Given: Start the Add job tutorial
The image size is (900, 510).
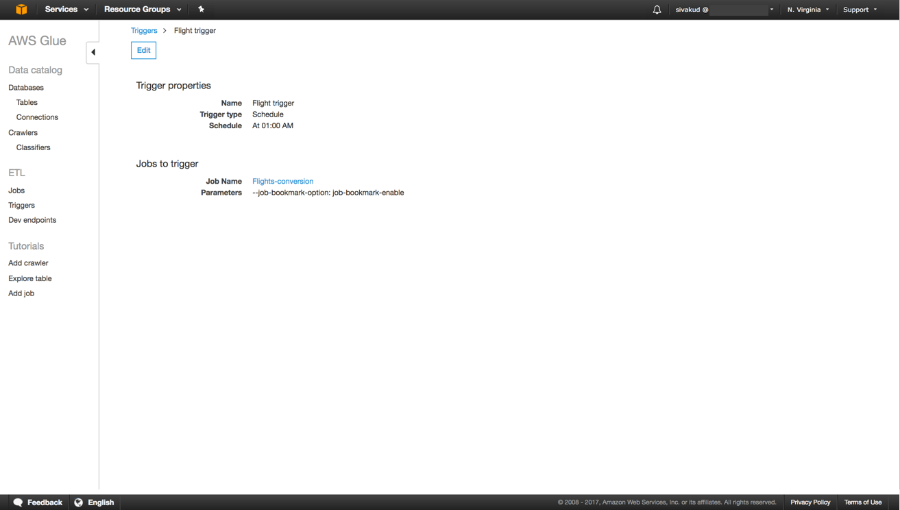Looking at the screenshot, I should [x=21, y=293].
